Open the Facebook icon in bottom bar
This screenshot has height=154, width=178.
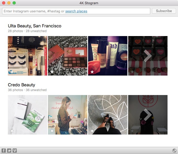[3, 151]
